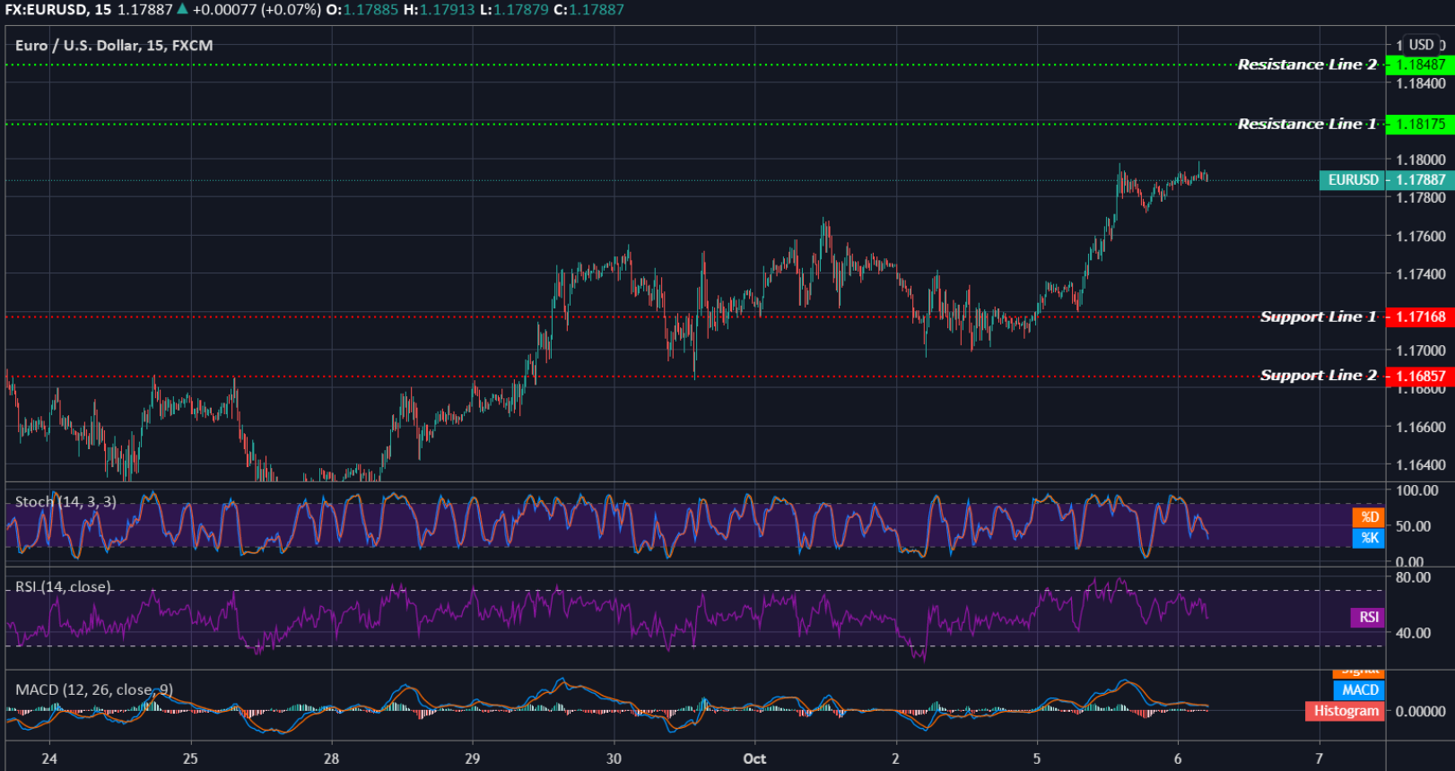Screen dimensions: 1455x771
Task: Click the 30 date on time axis
Action: click(x=614, y=758)
